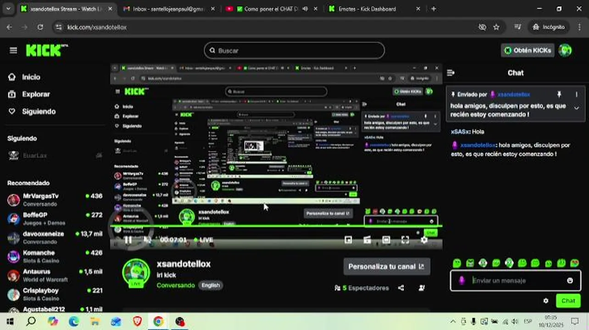Click the KICK logo
The height and width of the screenshot is (330, 589).
pyautogui.click(x=46, y=50)
